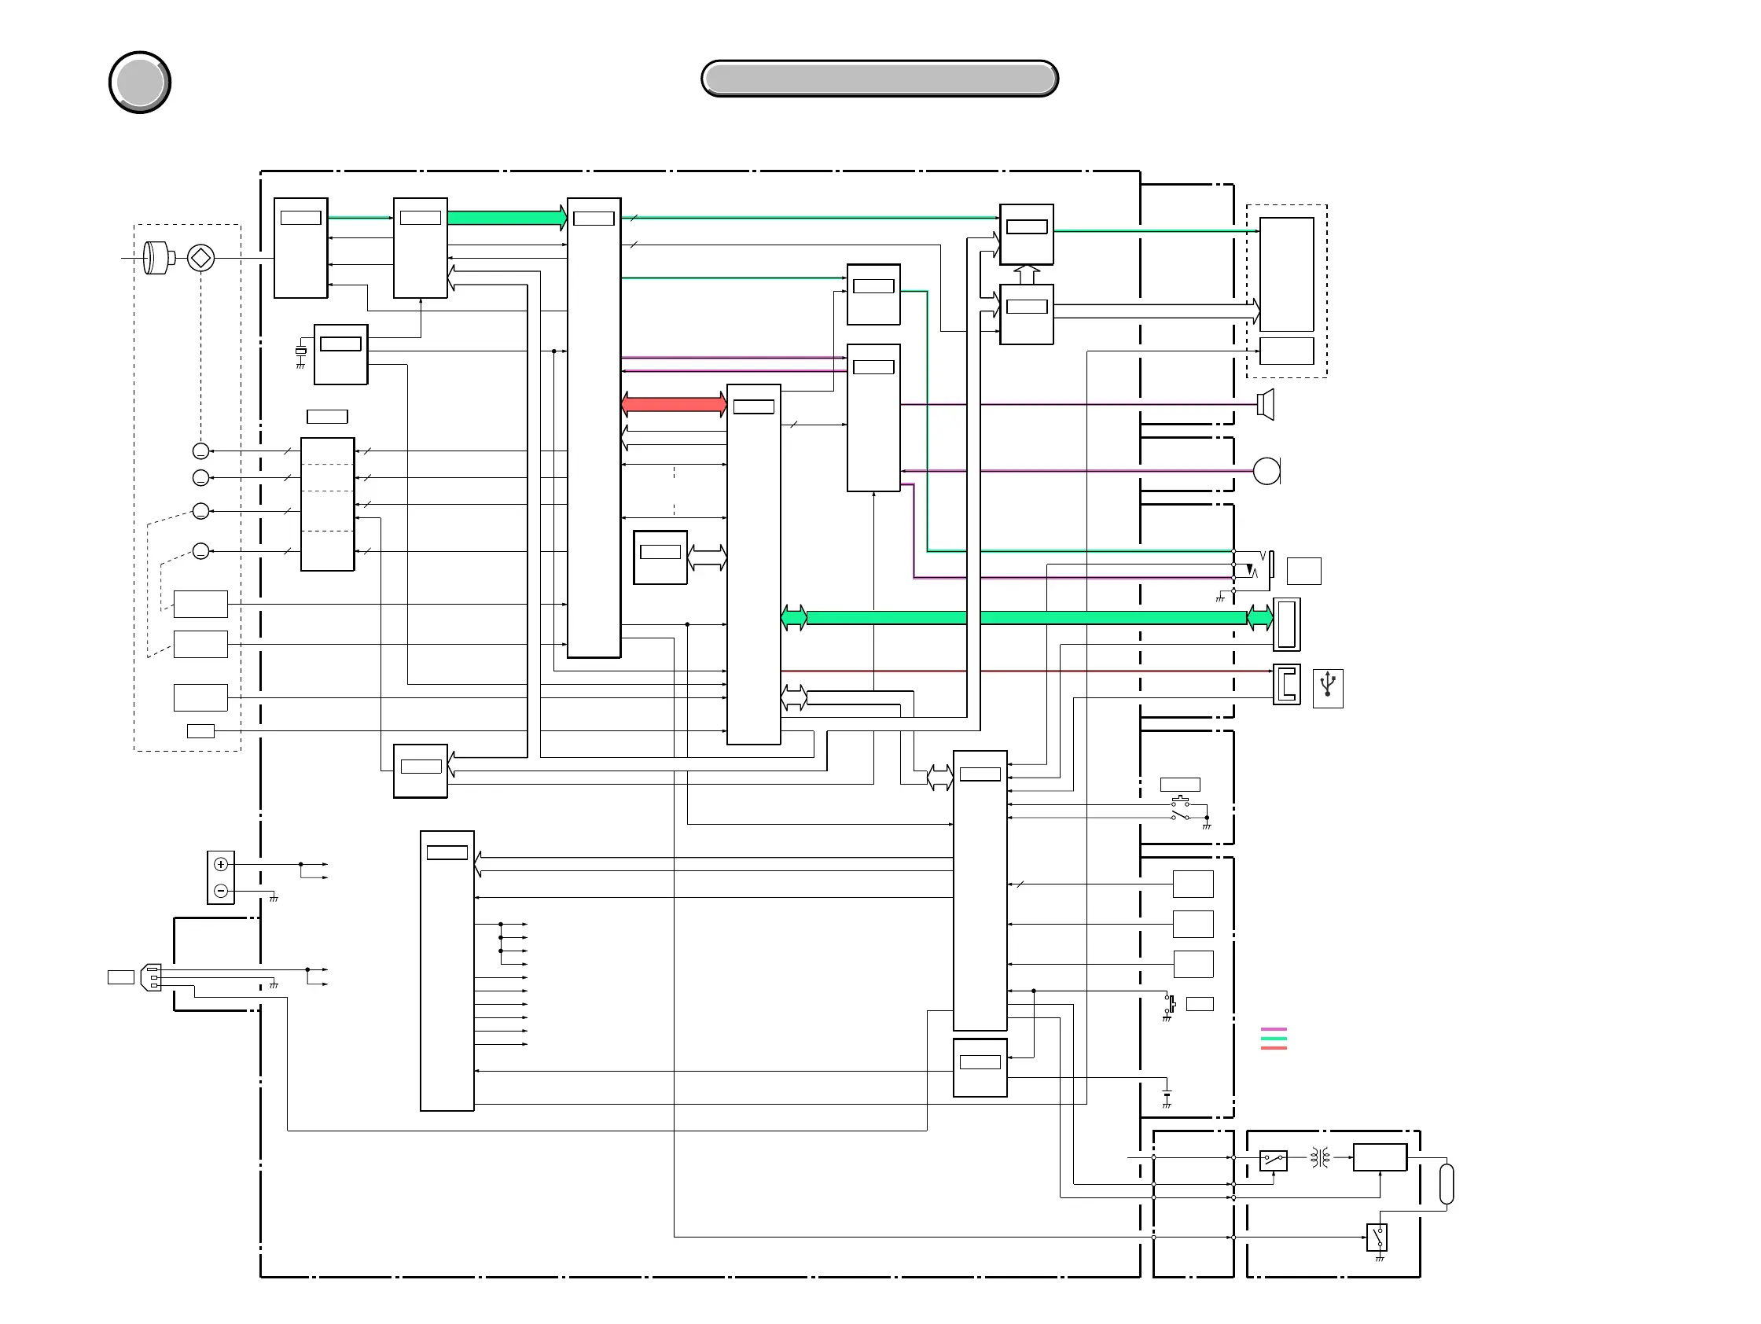This screenshot has height=1324, width=1761.
Task: Click the circled diamond symbol beside the lens
Action: pos(200,258)
